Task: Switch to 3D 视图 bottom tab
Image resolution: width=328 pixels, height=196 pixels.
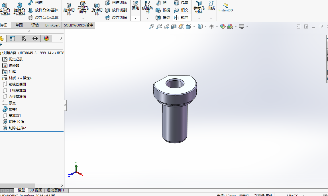Action: pyautogui.click(x=36, y=190)
